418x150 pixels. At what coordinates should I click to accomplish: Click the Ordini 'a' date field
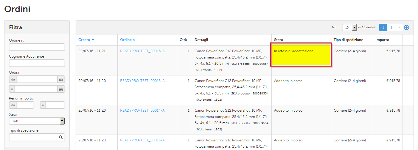(36, 89)
